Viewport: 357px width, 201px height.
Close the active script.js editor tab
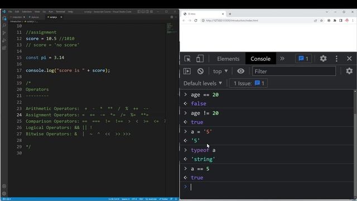[61, 17]
